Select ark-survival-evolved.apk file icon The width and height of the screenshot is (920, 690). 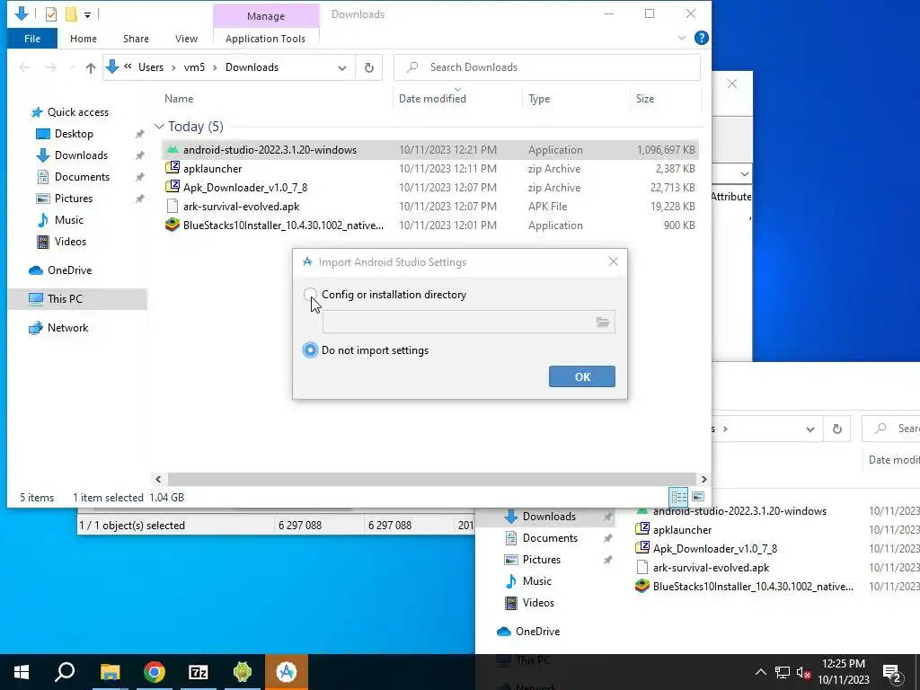[x=172, y=206]
